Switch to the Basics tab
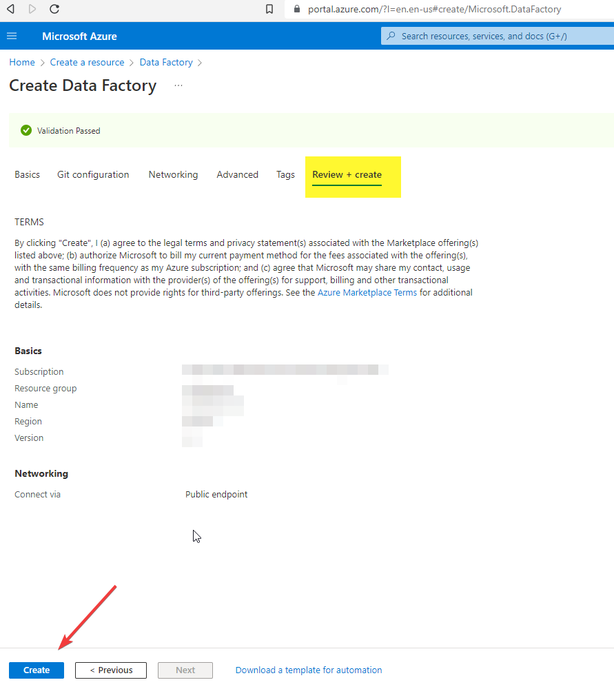 (x=27, y=175)
